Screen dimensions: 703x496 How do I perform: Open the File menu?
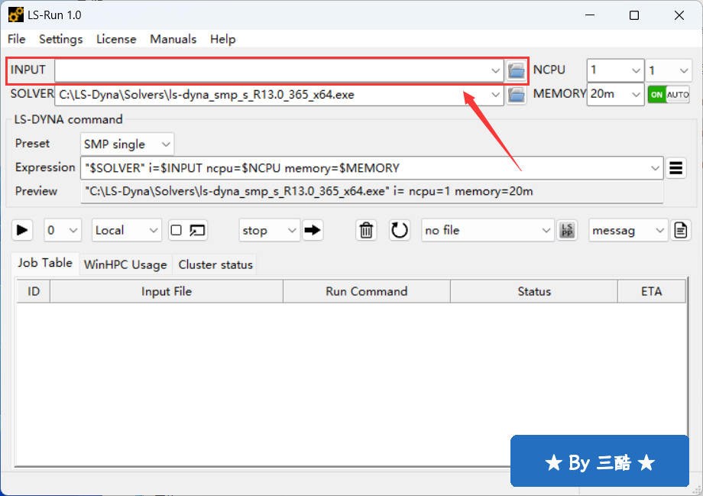(17, 39)
